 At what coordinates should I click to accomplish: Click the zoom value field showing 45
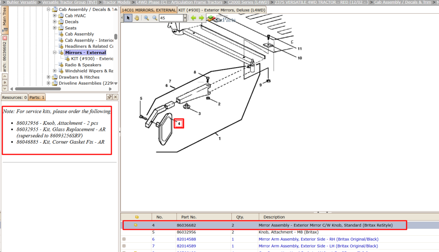click(x=171, y=18)
